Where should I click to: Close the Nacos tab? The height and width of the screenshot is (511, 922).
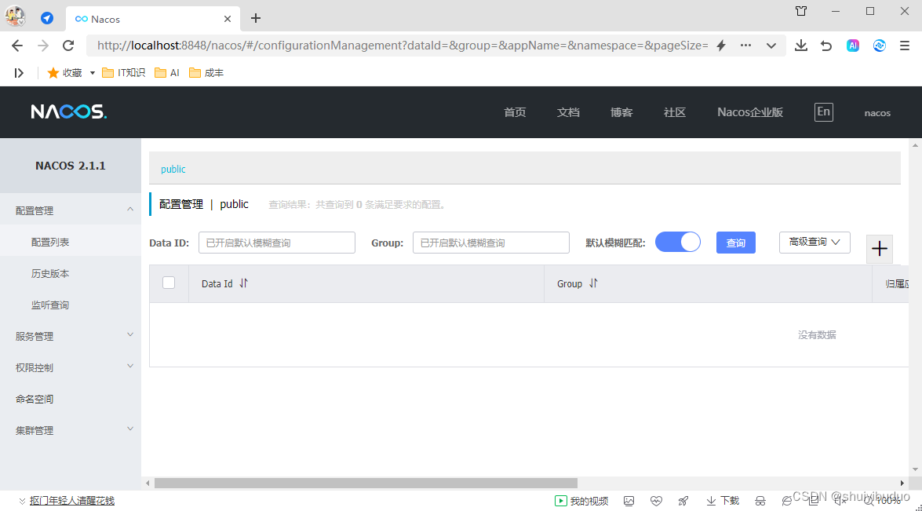(228, 19)
